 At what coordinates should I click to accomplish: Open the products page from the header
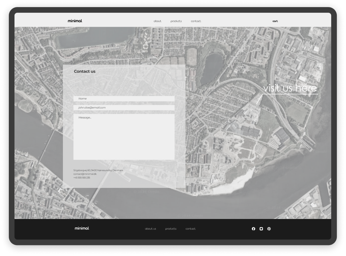click(x=176, y=21)
